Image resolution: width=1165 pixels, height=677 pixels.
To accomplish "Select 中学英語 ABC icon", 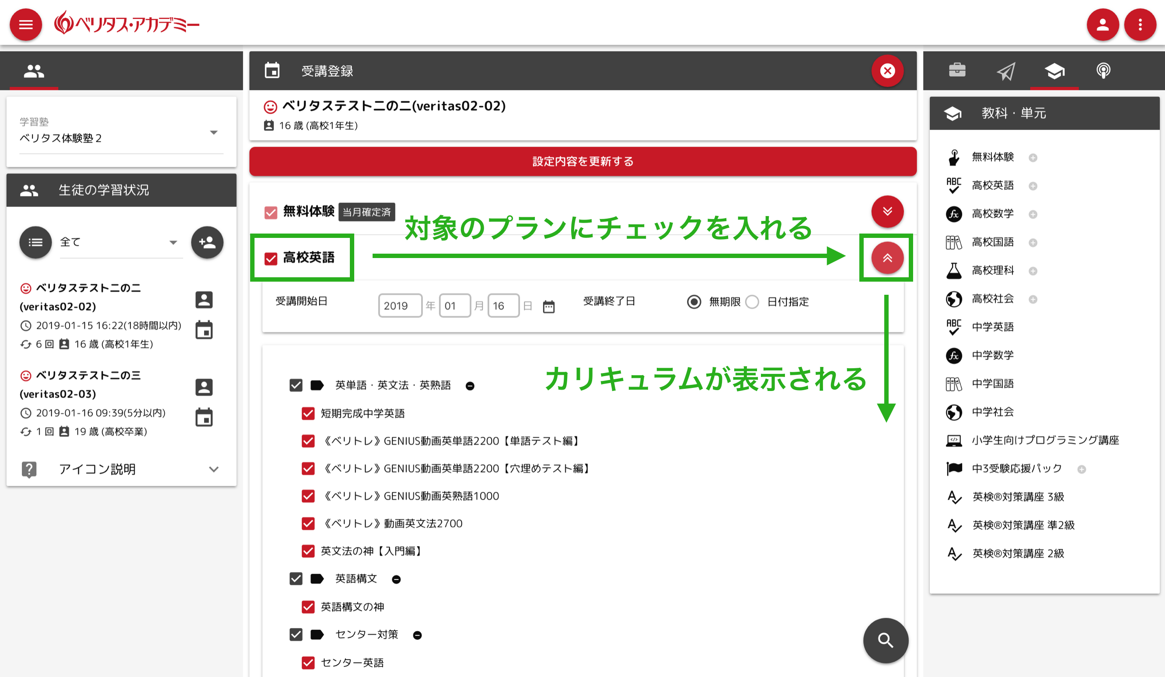I will coord(953,328).
